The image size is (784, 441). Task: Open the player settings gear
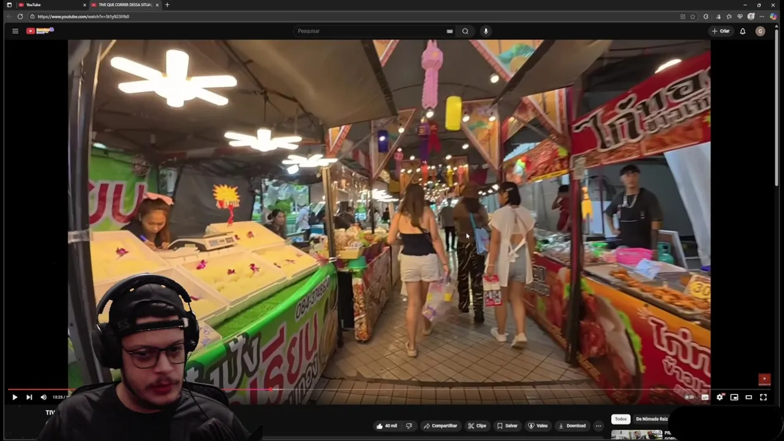(720, 397)
